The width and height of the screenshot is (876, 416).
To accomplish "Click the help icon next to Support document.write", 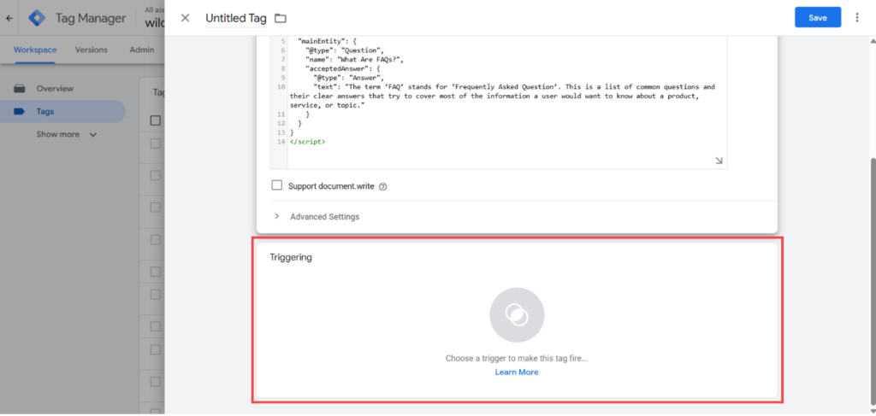I will click(x=382, y=187).
